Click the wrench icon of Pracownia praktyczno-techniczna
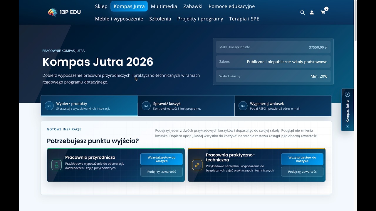Viewport: 376px width, 211px height. click(x=197, y=165)
